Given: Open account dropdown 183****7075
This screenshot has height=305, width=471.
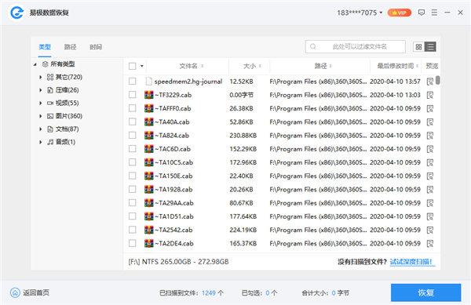Looking at the screenshot, I should 360,13.
